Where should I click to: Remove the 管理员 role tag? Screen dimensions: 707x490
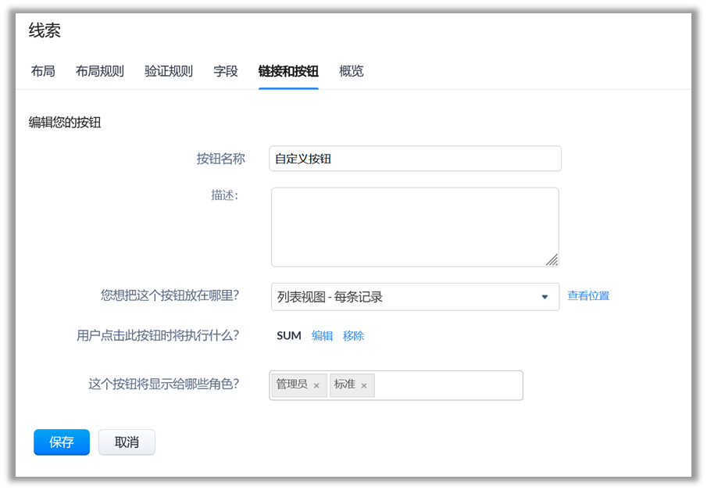pos(316,385)
